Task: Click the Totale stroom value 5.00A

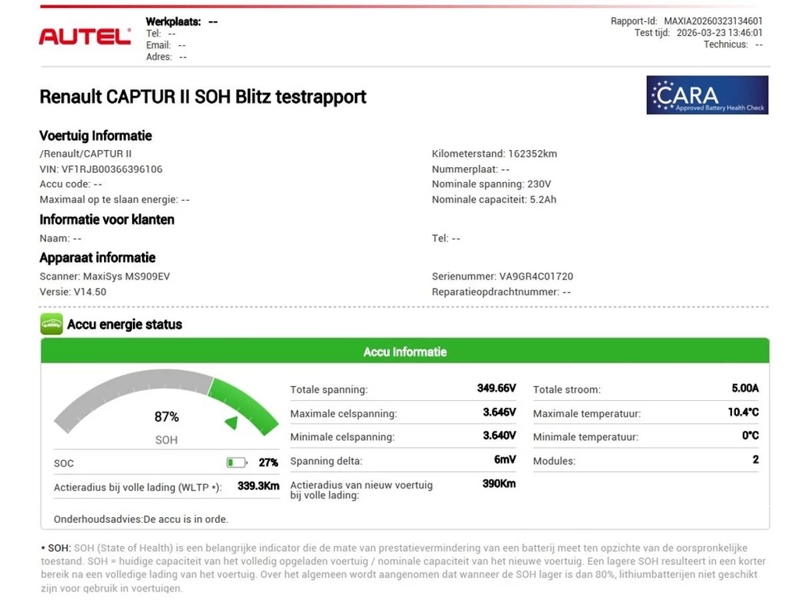Action: pos(745,388)
